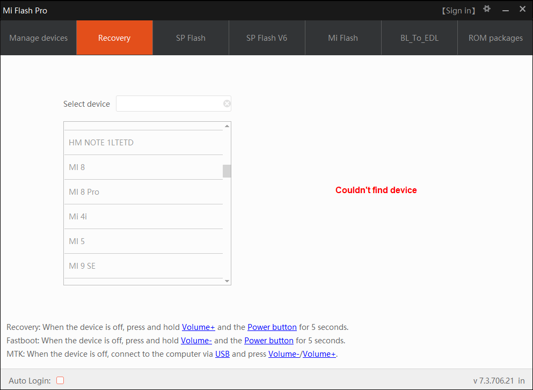Open the settings gear icon

click(486, 9)
